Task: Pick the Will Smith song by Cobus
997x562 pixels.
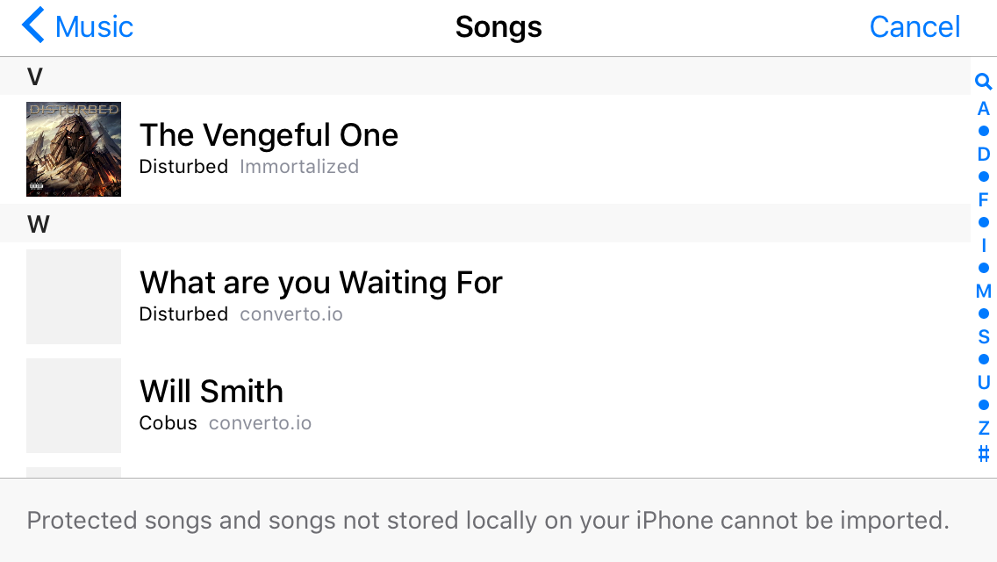Action: click(x=212, y=392)
